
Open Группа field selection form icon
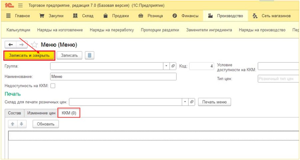click(x=173, y=66)
